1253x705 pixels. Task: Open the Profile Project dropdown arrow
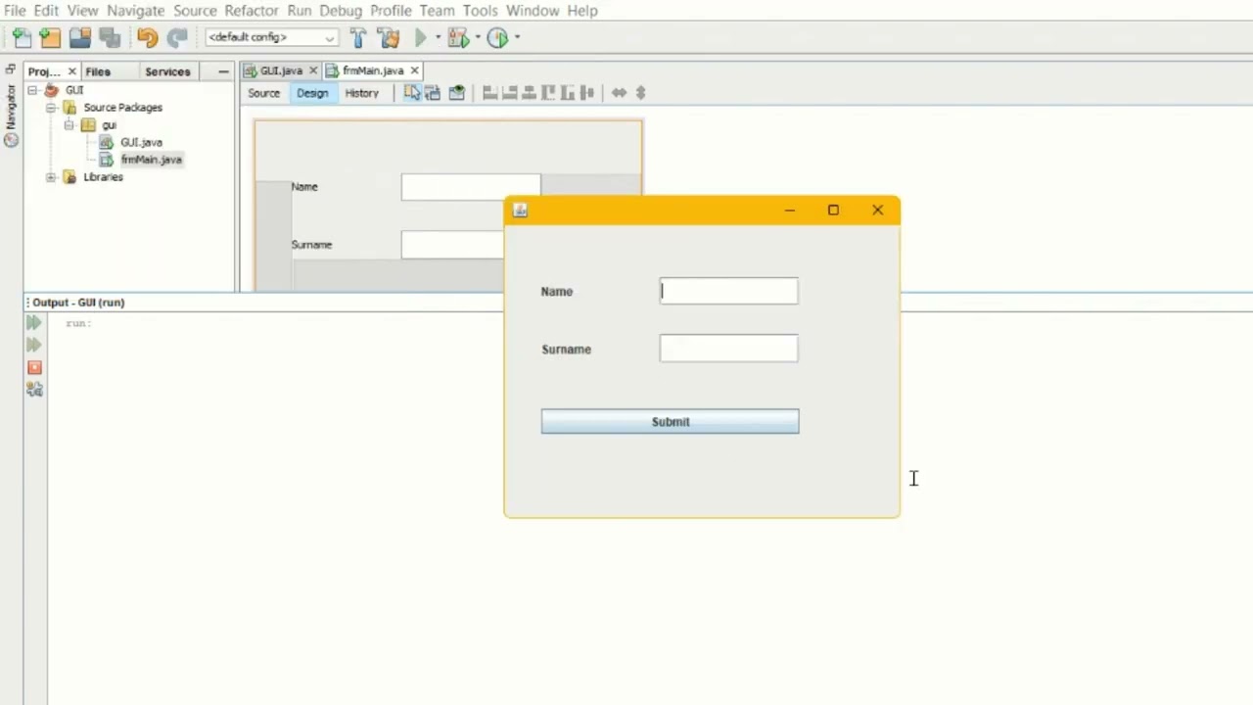[516, 38]
